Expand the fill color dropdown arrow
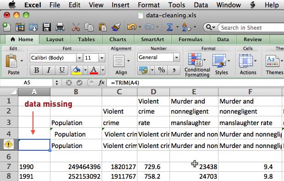Viewport: 284px width, 181px height. click(85, 70)
